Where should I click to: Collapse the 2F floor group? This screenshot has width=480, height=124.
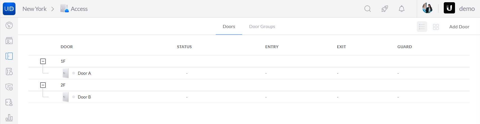tap(43, 85)
